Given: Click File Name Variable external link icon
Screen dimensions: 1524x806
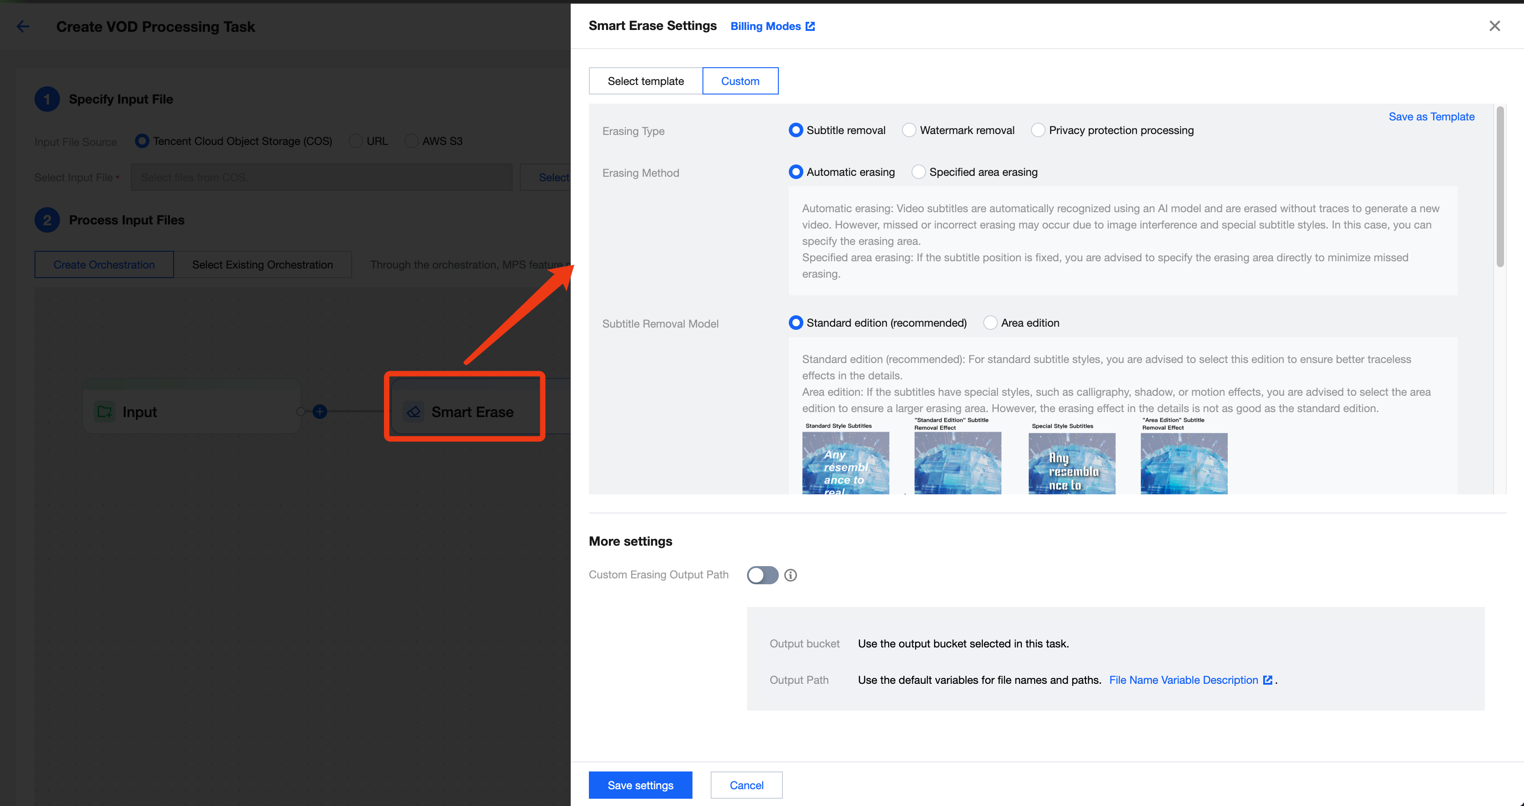Looking at the screenshot, I should click(x=1267, y=680).
